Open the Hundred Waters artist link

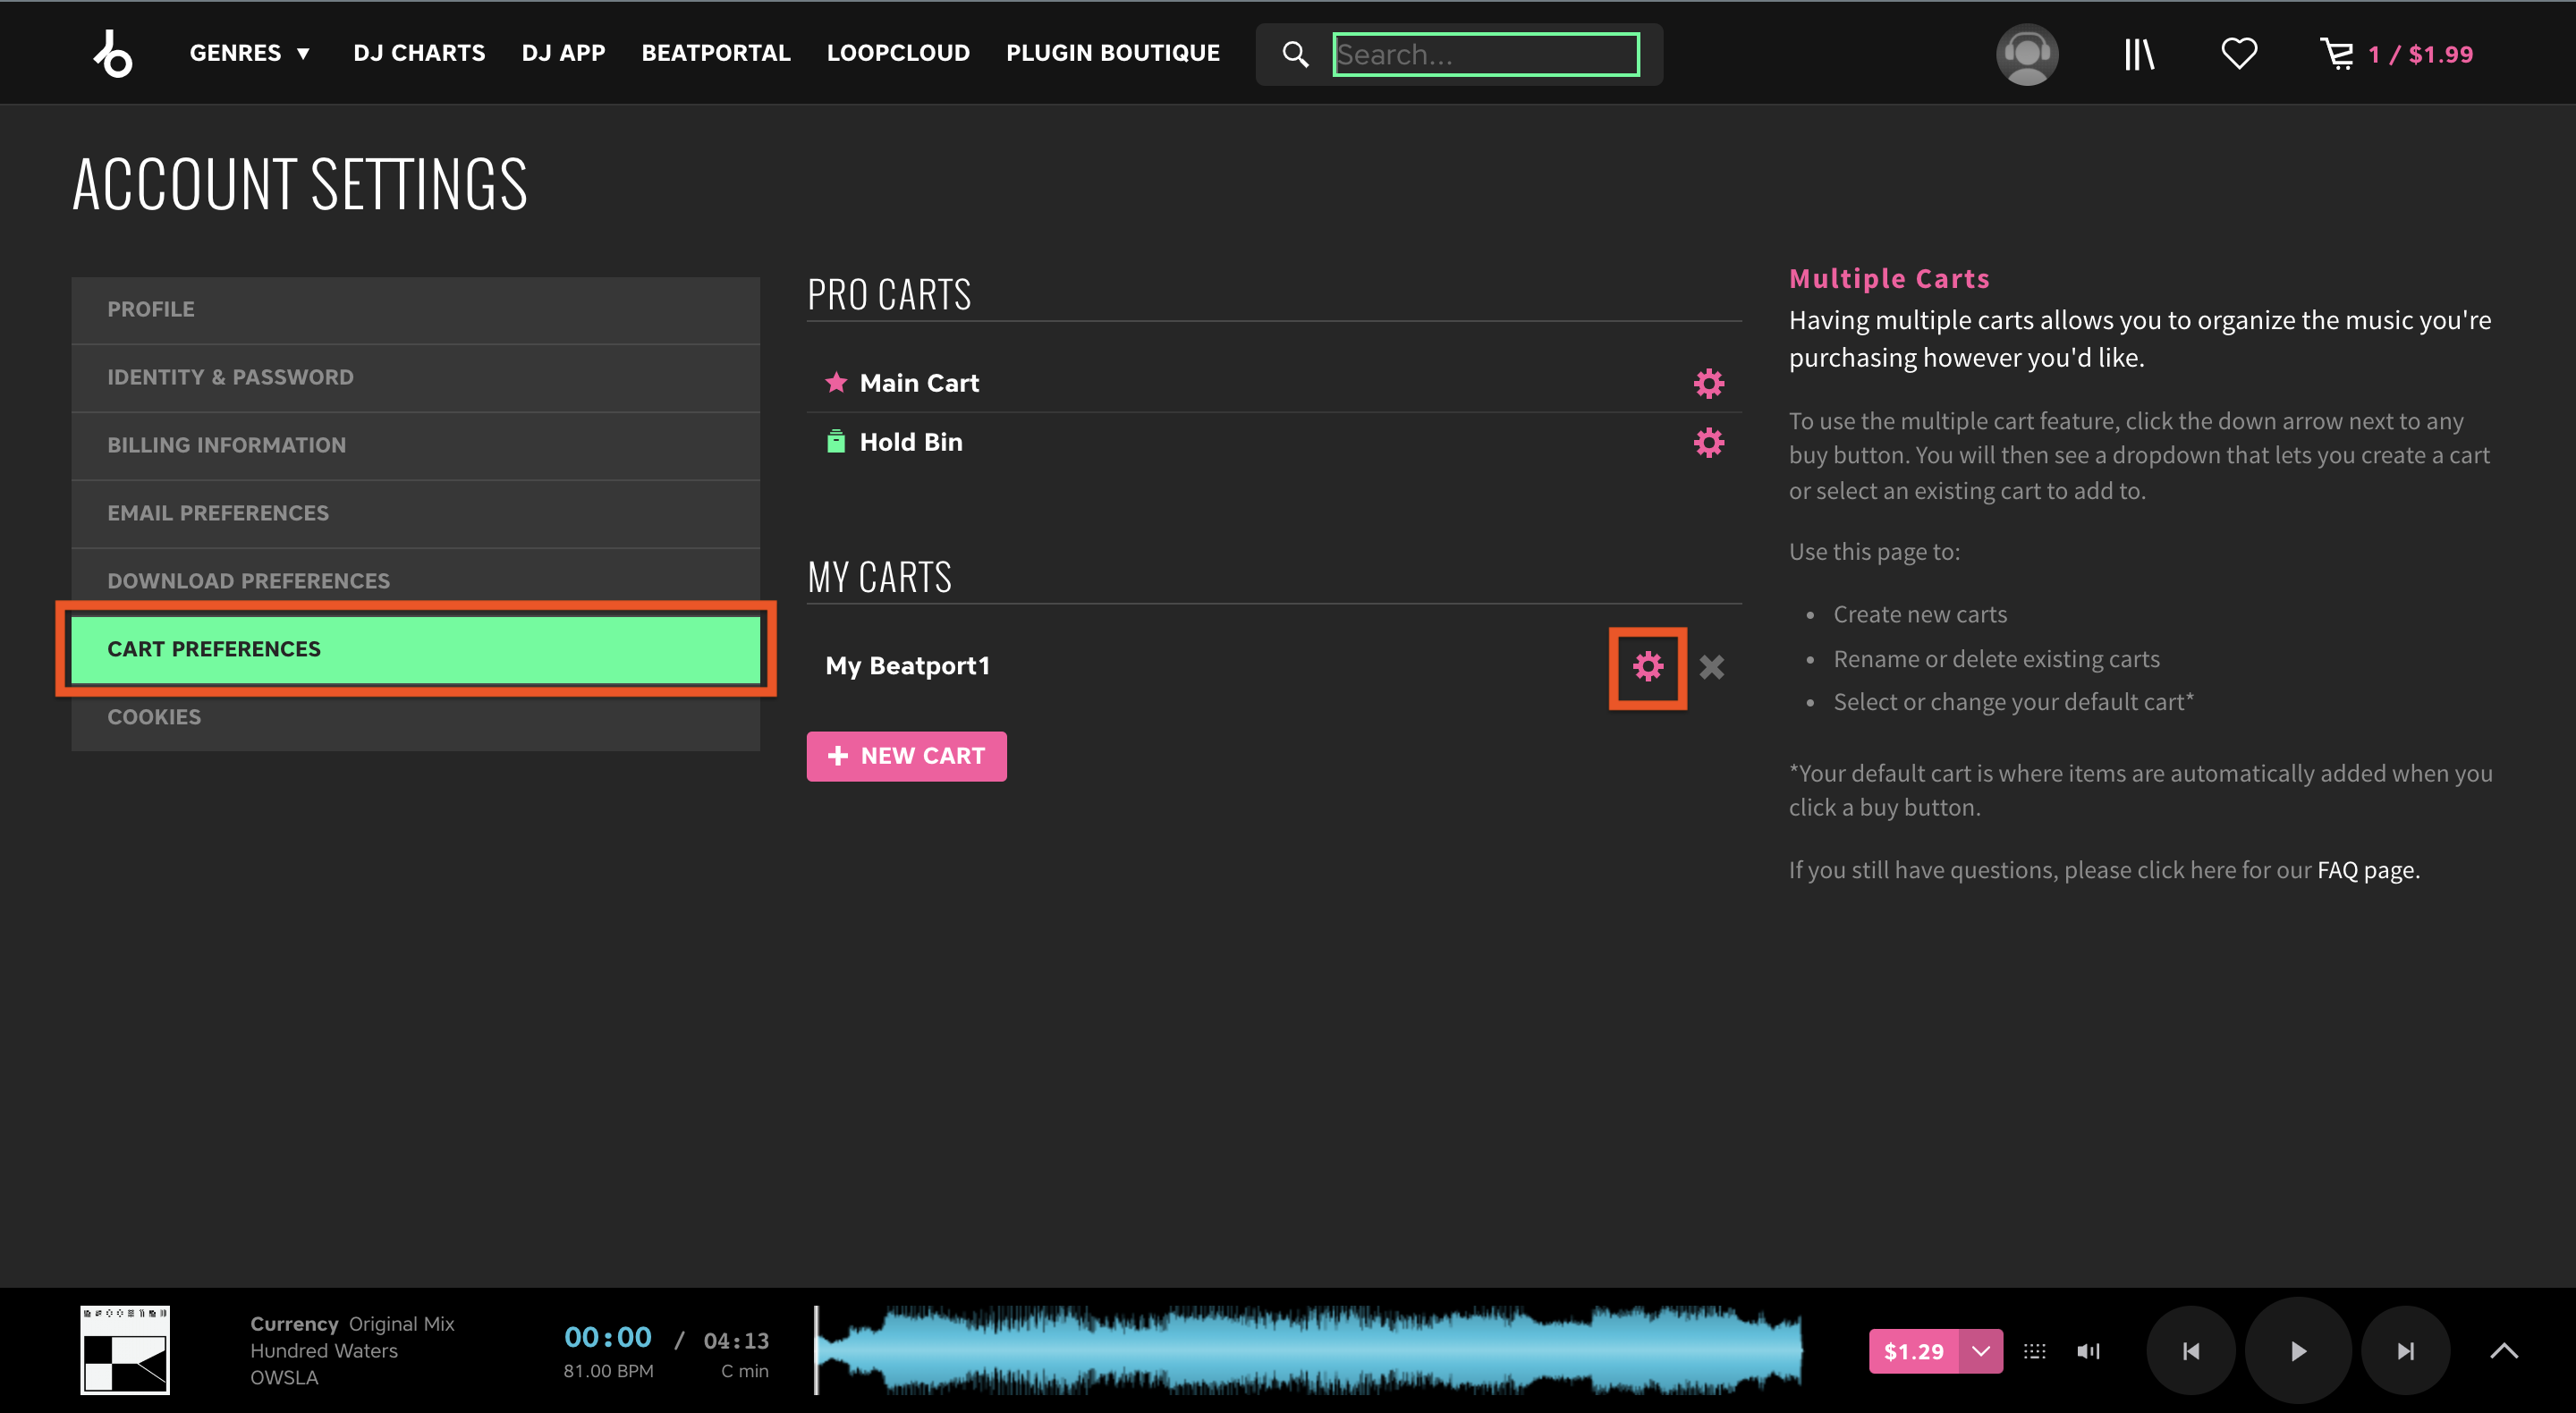[x=324, y=1351]
